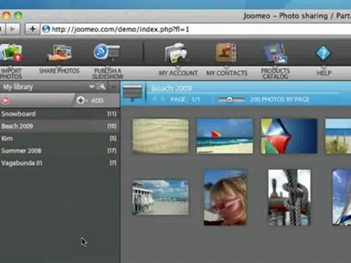
Task: Click the 200 PHOTOS BY PAGE text
Action: 280,99
